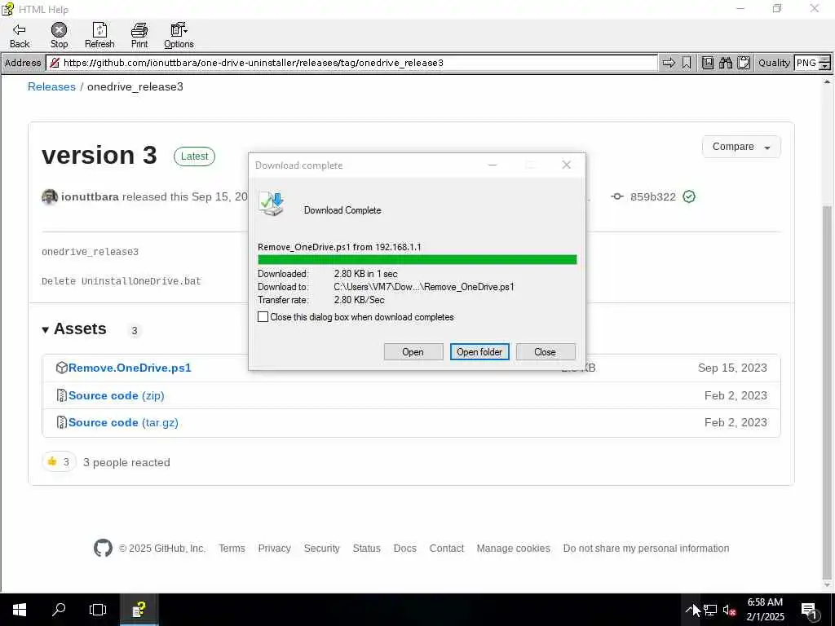Click the ionuttbara avatar image
The image size is (835, 626).
(50, 197)
